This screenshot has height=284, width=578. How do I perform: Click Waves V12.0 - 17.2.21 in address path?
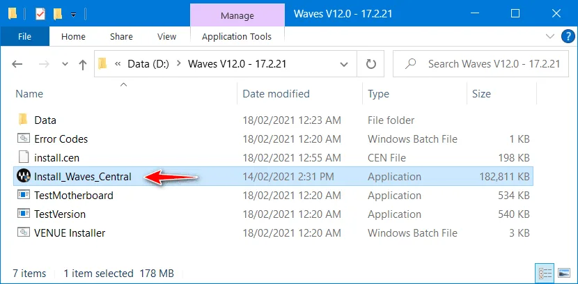tap(237, 64)
